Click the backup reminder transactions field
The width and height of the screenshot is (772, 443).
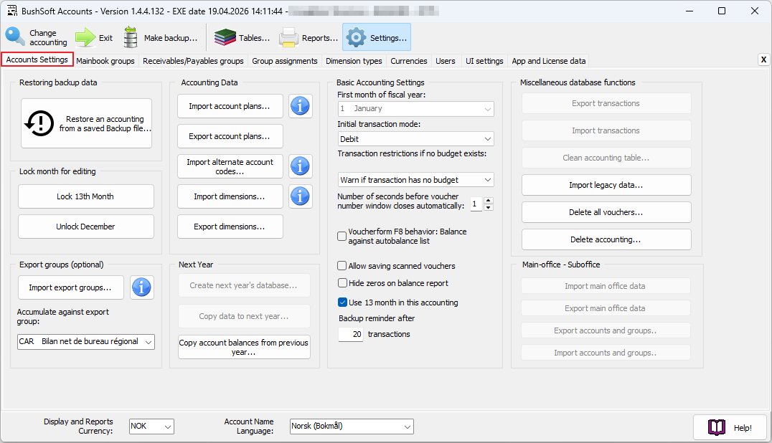[351, 334]
